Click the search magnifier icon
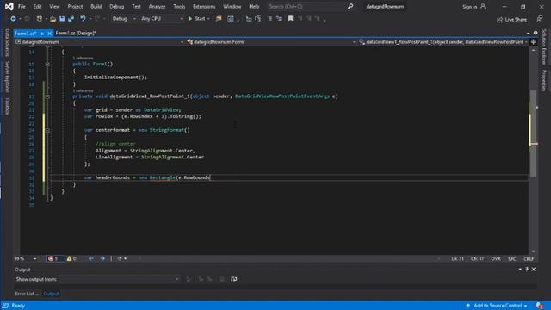 pos(350,6)
